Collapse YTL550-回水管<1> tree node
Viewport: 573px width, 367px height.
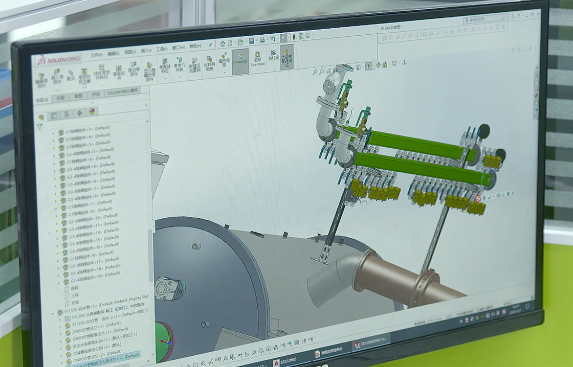53,313
